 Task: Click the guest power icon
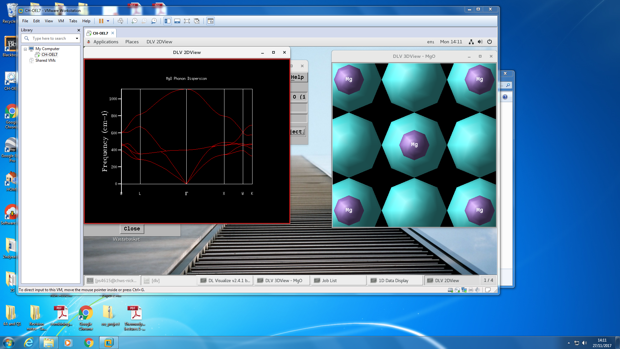pyautogui.click(x=490, y=42)
